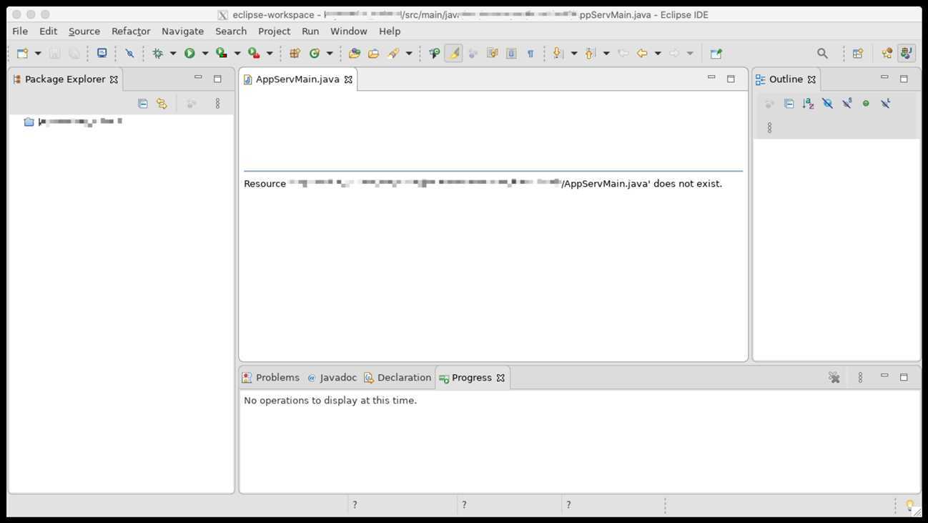928x523 pixels.
Task: Click the Debug bug icon
Action: point(158,54)
